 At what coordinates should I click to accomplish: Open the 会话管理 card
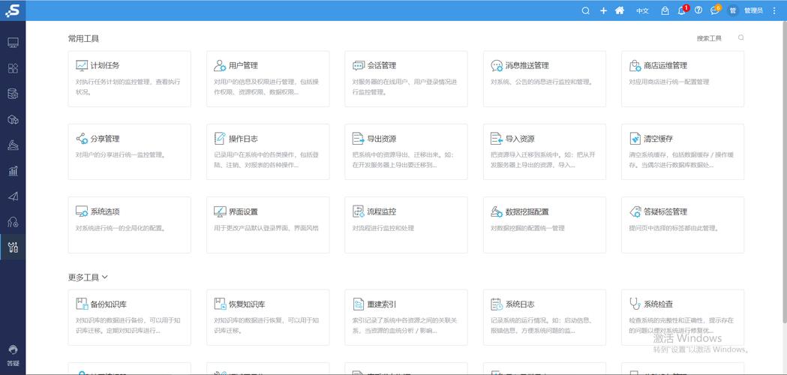click(406, 79)
